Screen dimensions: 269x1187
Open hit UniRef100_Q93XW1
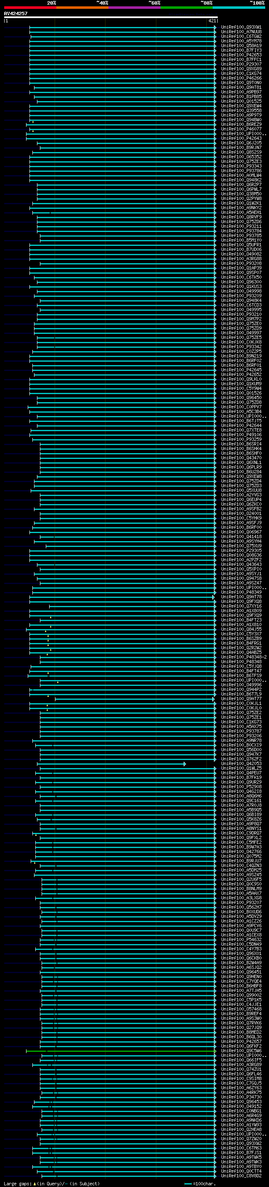(x=241, y=27)
